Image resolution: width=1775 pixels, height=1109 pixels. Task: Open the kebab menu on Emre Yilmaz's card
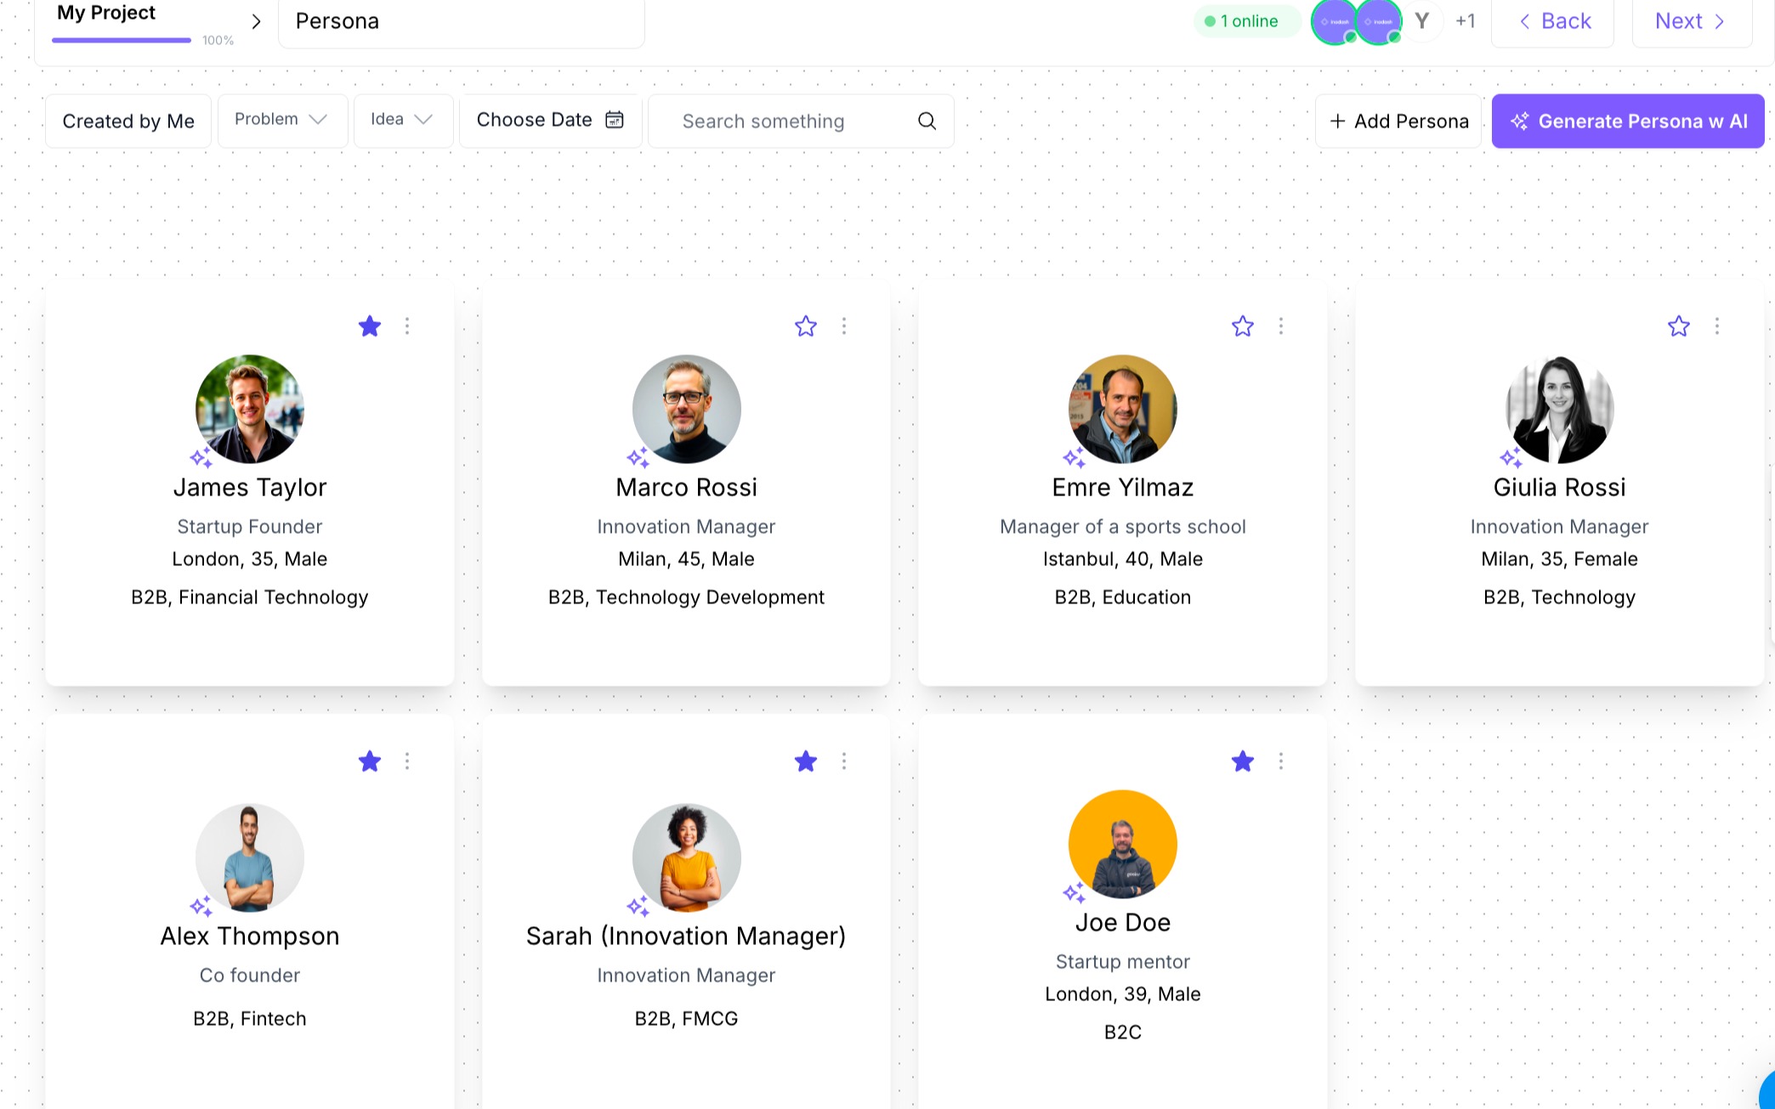pyautogui.click(x=1281, y=326)
